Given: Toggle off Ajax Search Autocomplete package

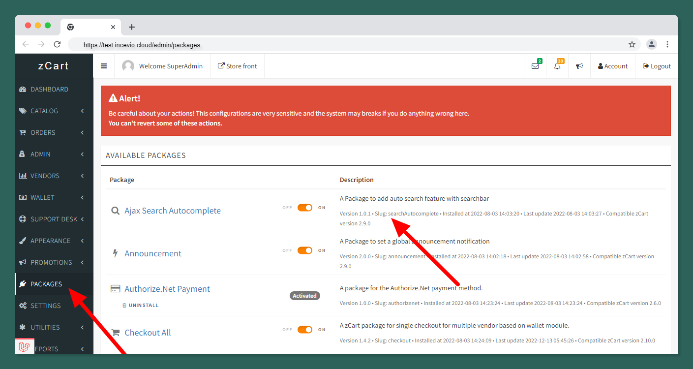Looking at the screenshot, I should [304, 208].
